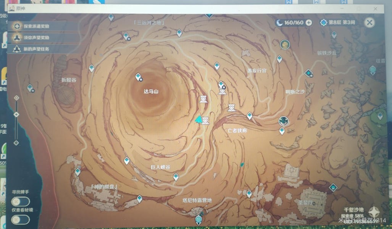
Task: Close the map with the round X
Action: [x=369, y=23]
